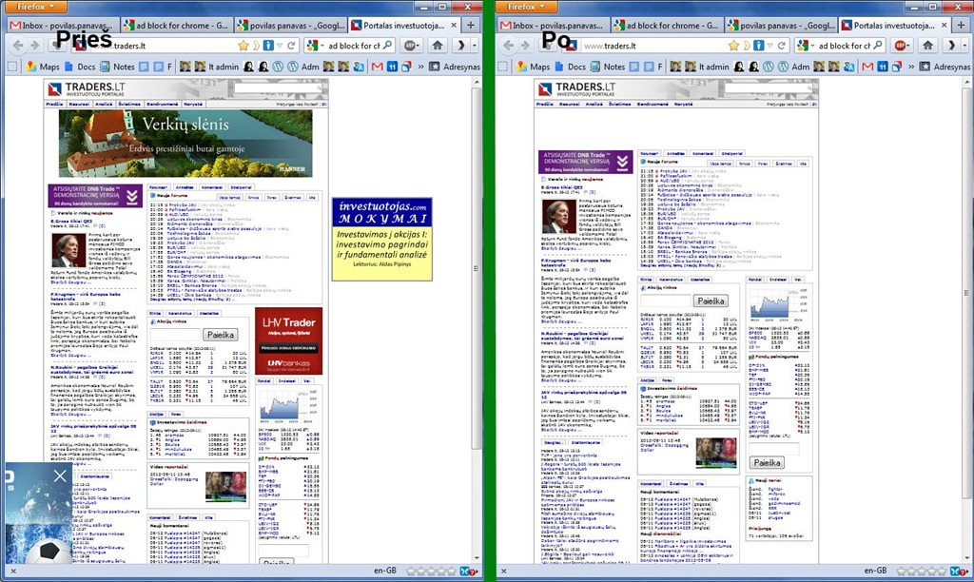Open a new tab in the left window
974x582 pixels.
tap(471, 26)
